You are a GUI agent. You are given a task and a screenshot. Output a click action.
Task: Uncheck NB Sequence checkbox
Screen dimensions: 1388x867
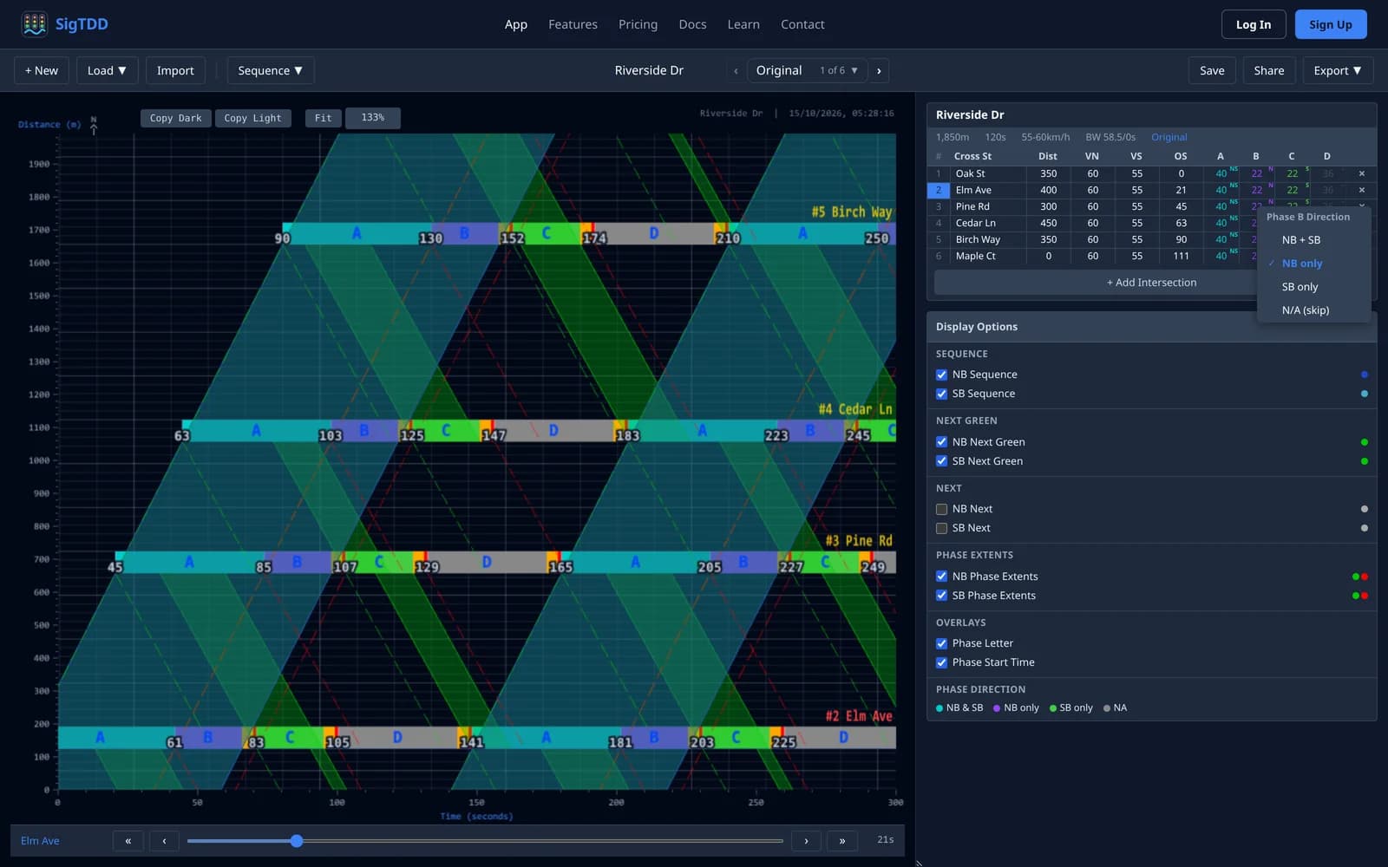941,375
